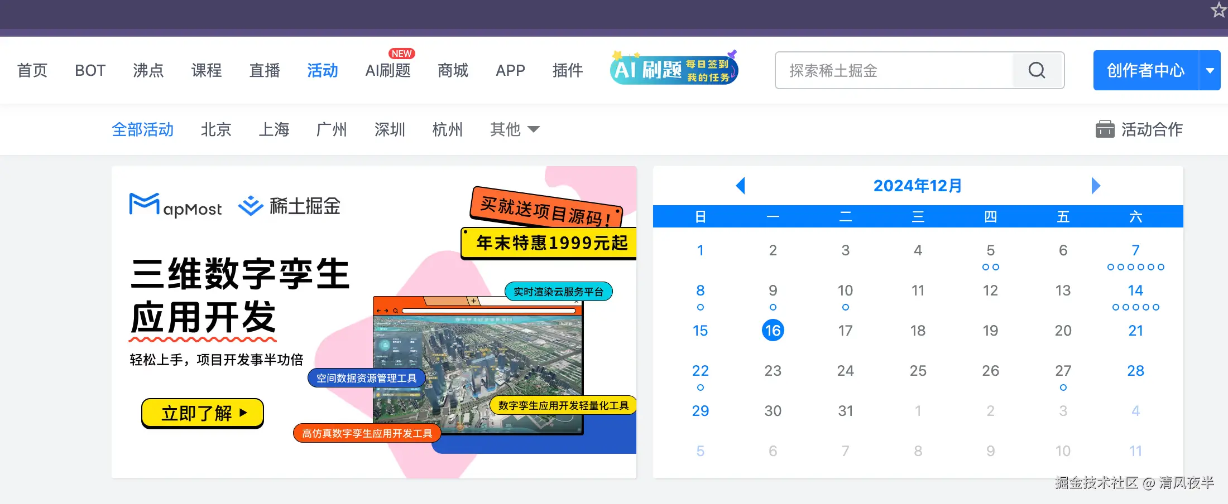Select calendar date 20
The width and height of the screenshot is (1228, 504).
[x=1063, y=331]
